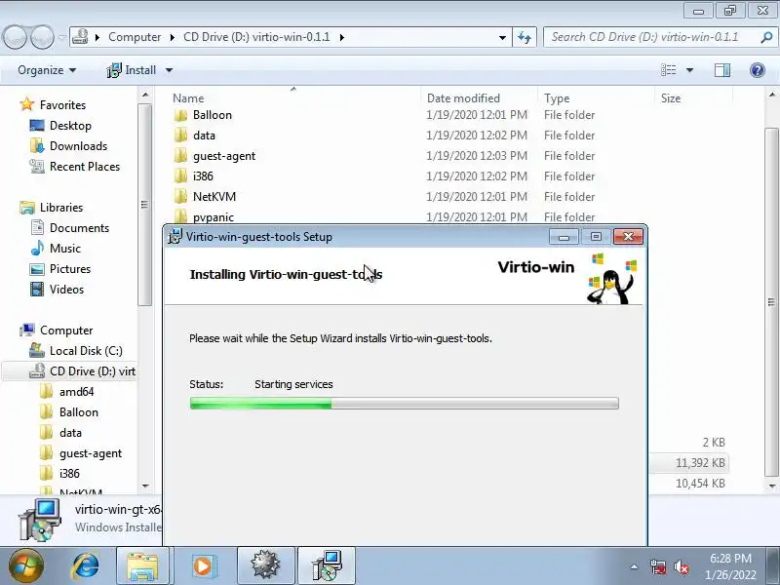Open Downloads in the navigation pane
Image resolution: width=780 pixels, height=585 pixels.
(x=78, y=145)
